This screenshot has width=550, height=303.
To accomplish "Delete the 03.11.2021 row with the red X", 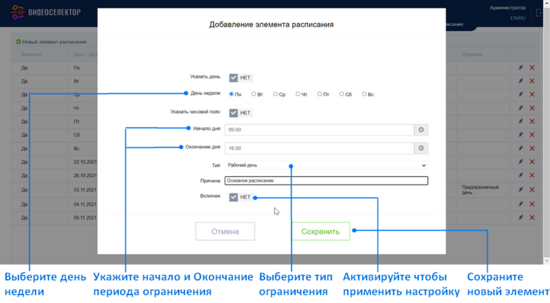I will pyautogui.click(x=532, y=190).
